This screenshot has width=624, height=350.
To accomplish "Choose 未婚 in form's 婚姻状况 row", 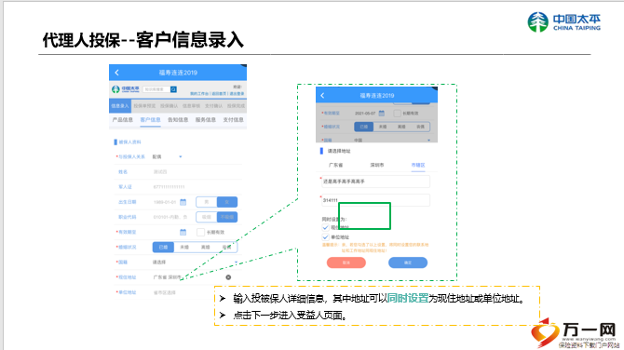I will [x=184, y=247].
